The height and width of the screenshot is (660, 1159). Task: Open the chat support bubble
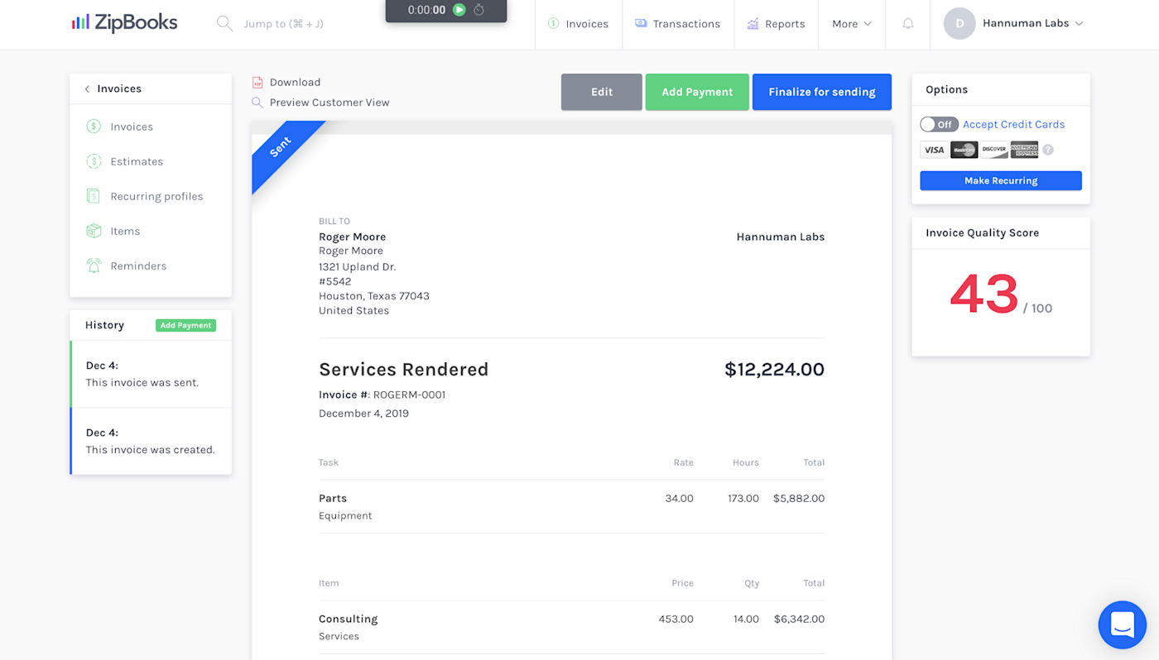[1122, 624]
